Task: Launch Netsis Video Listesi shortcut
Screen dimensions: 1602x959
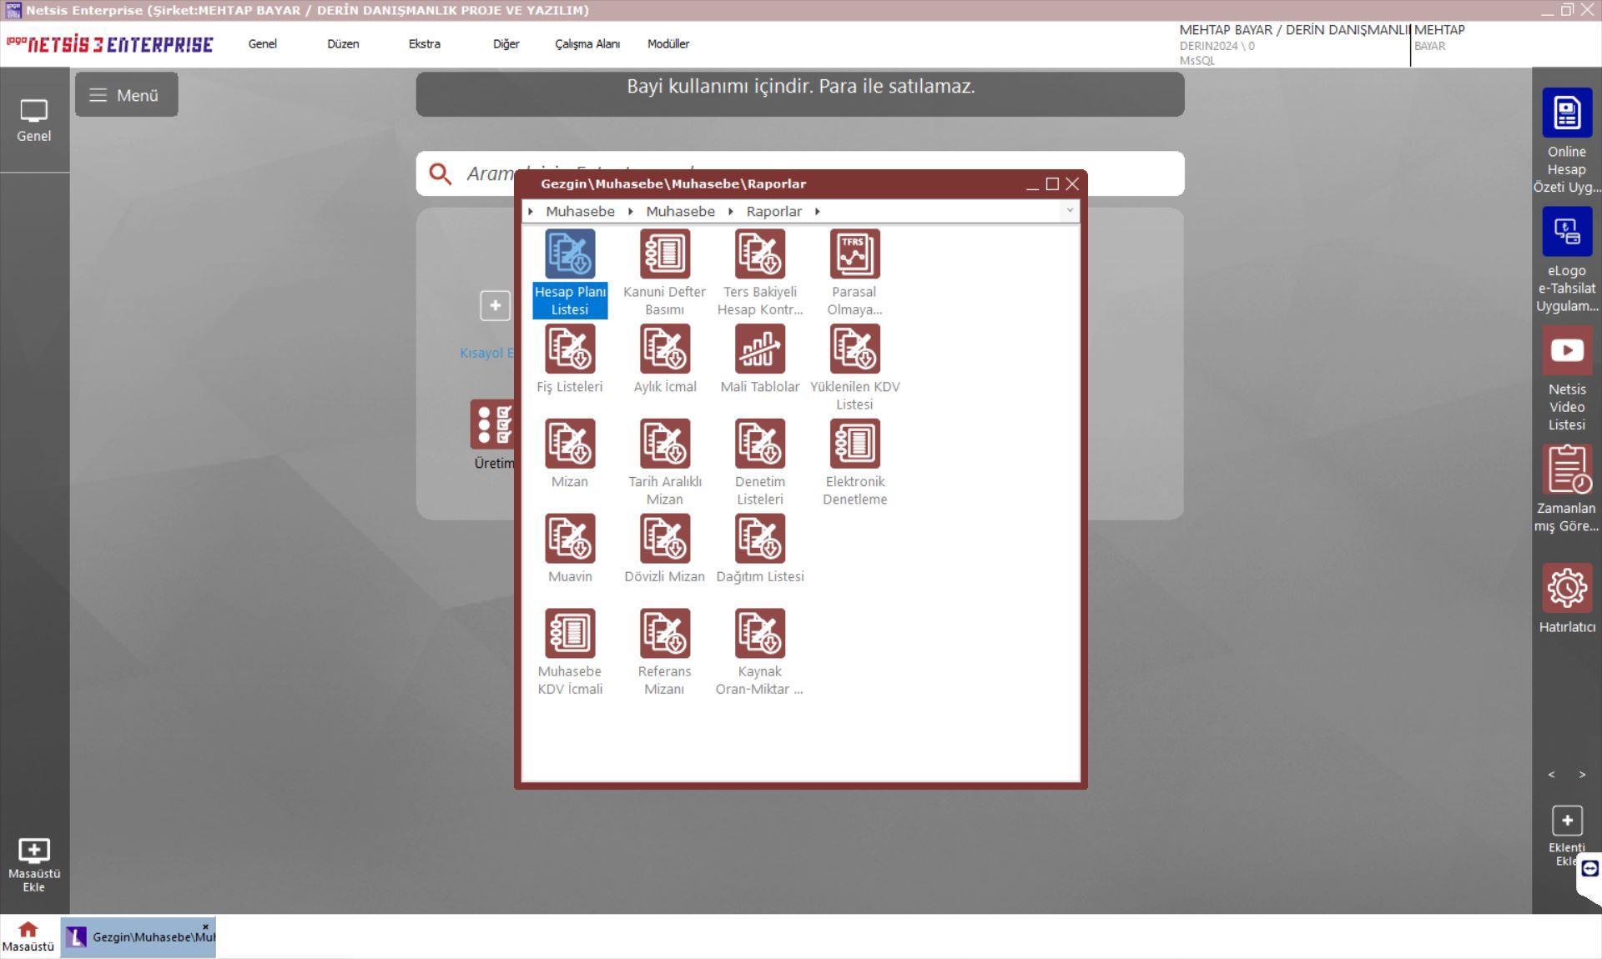Action: 1566,351
